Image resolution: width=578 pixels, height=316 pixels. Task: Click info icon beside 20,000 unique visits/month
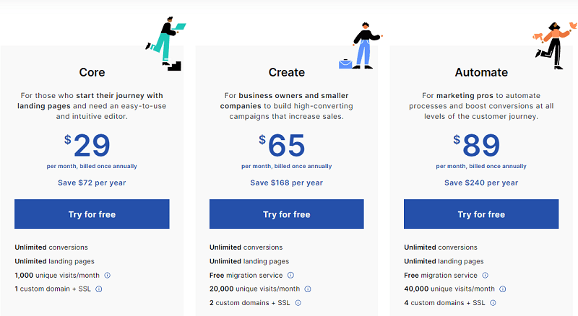point(308,289)
